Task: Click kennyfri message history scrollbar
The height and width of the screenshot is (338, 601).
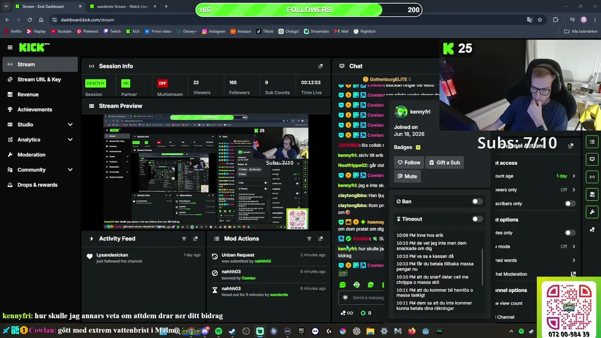Action: 482,267
